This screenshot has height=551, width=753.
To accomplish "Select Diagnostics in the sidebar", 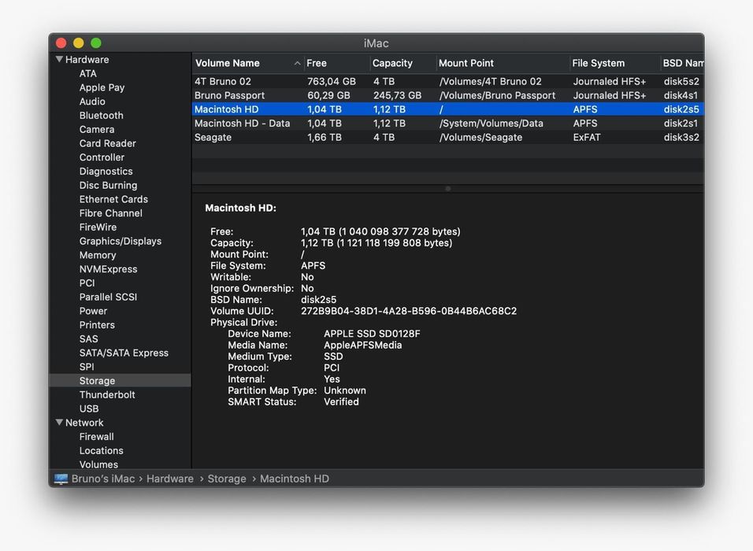I will point(106,172).
